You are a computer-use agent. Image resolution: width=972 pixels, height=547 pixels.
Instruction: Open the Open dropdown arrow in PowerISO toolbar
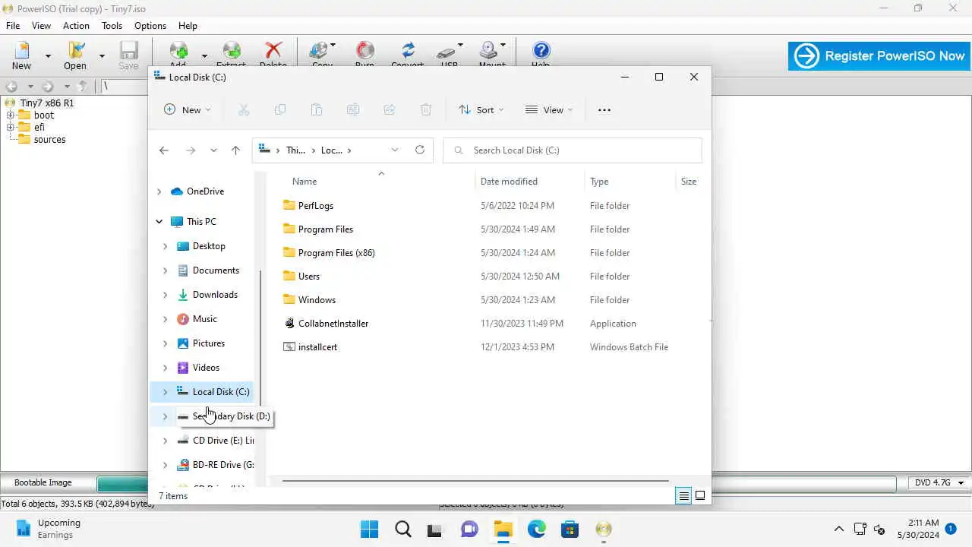tap(102, 56)
